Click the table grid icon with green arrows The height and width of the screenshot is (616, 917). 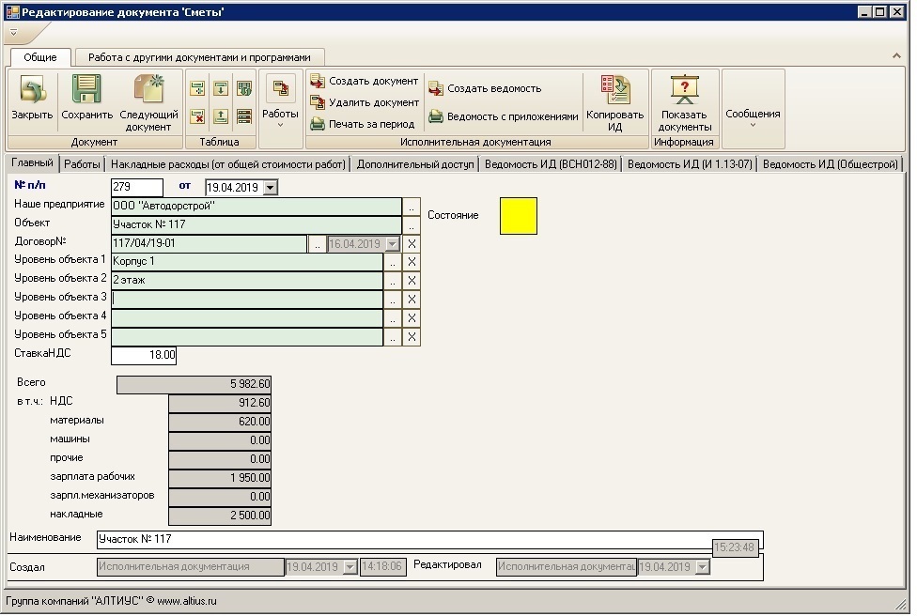(244, 89)
